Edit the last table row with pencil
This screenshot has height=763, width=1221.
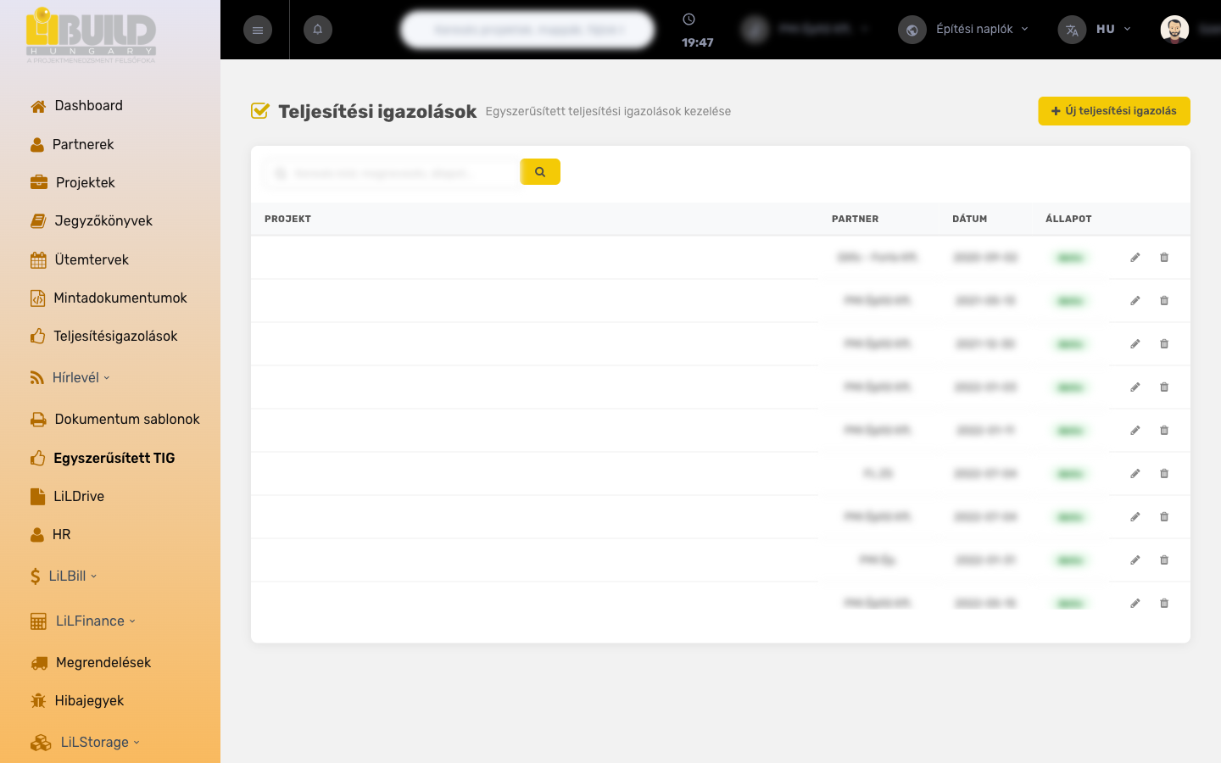1135,603
